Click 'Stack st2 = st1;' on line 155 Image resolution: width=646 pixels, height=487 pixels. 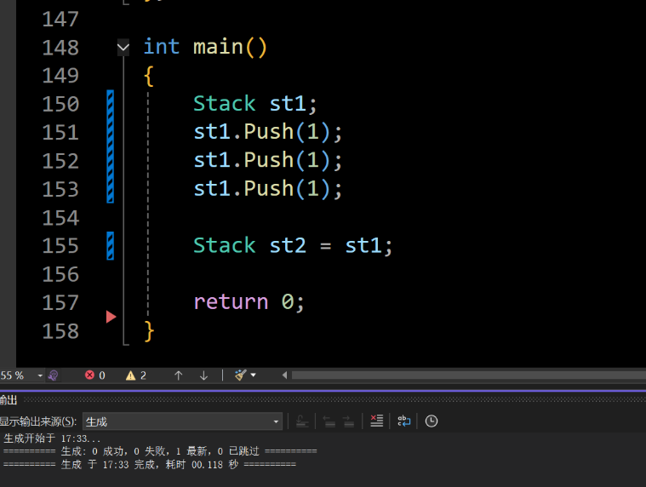tap(293, 245)
